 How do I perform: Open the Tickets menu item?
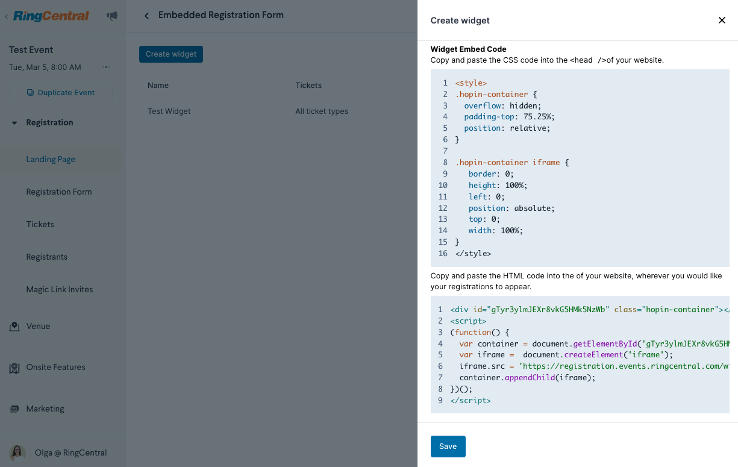click(40, 225)
